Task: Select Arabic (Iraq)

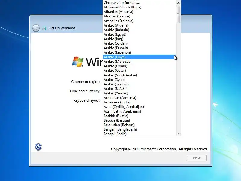Action: pyautogui.click(x=139, y=39)
